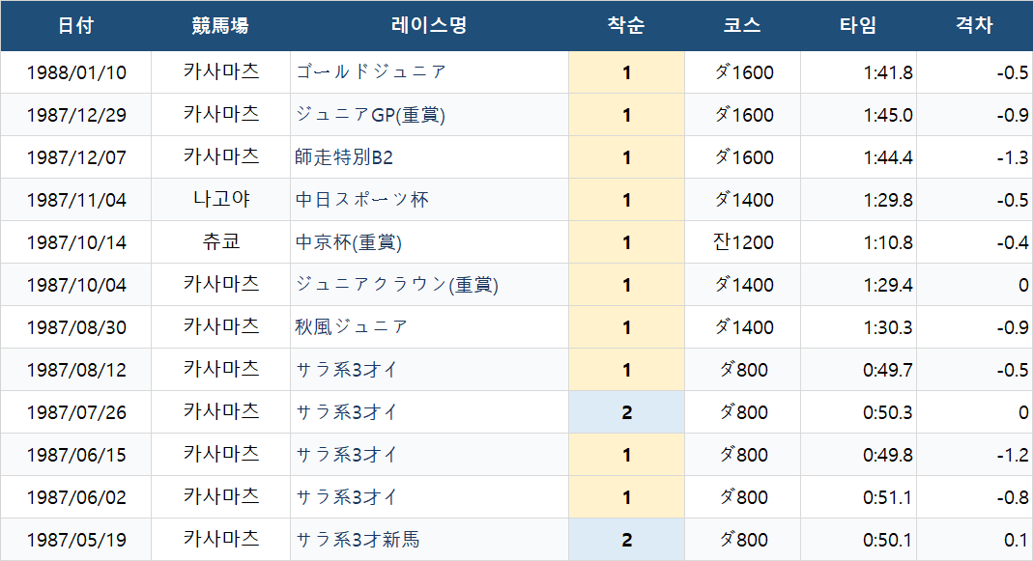Viewport: 1033px width, 561px height.
Task: Click the 착순 column header
Action: (626, 26)
